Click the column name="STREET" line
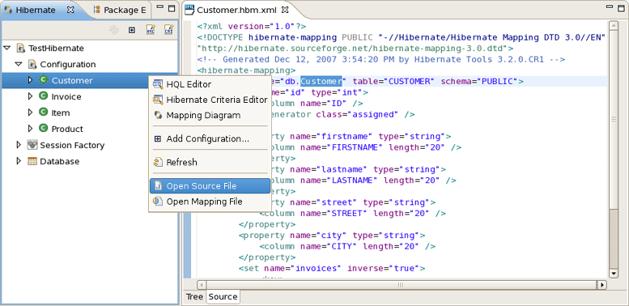The image size is (629, 306). pos(353,214)
